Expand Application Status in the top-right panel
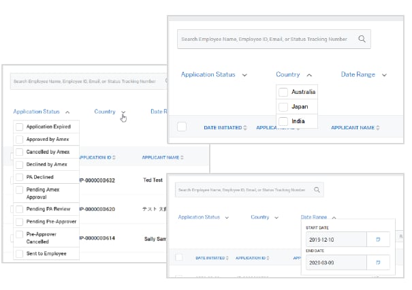The height and width of the screenshot is (290, 412). coord(244,75)
